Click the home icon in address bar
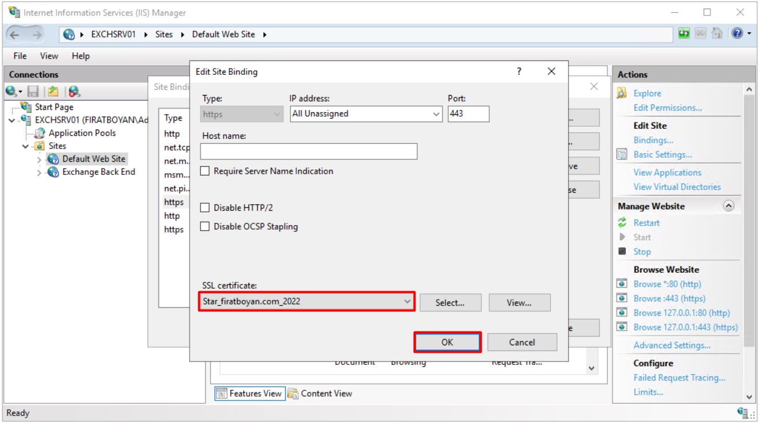The image size is (760, 423). tap(717, 33)
